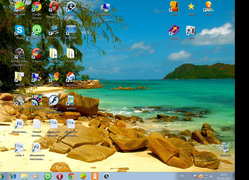This screenshot has height=180, width=249.
Task: Open the Google Chrome desktop shortcut
Action: click(x=37, y=7)
